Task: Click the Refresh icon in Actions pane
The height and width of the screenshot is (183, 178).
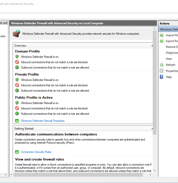Action: click(161, 65)
